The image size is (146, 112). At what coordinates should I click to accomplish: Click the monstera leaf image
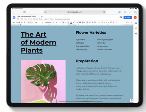(43, 81)
